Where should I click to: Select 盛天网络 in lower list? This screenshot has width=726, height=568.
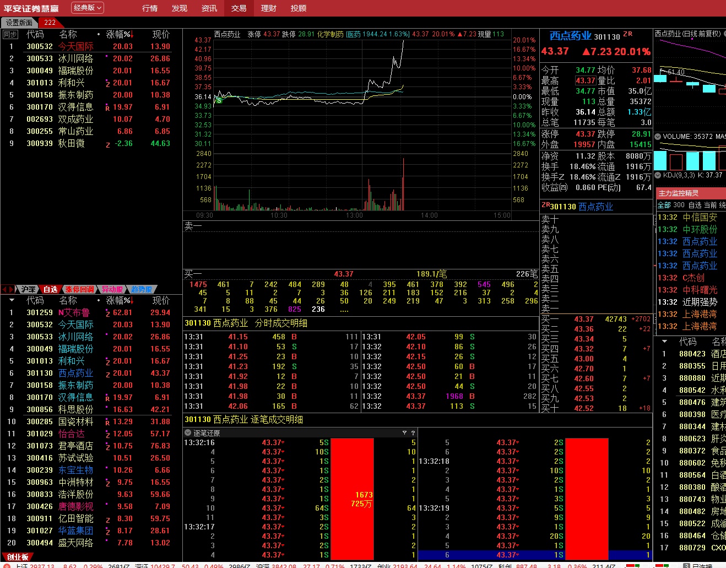coord(76,543)
